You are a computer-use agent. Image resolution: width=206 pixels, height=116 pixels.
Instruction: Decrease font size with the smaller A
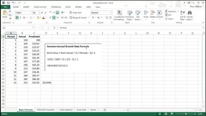tap(46, 13)
